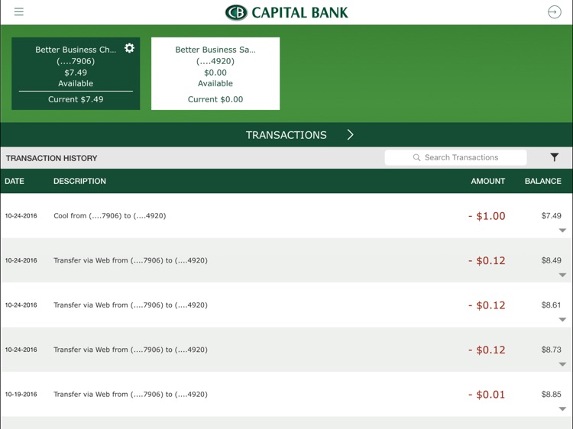This screenshot has height=429, width=573.
Task: Focus the Search Transactions field
Action: pos(455,157)
